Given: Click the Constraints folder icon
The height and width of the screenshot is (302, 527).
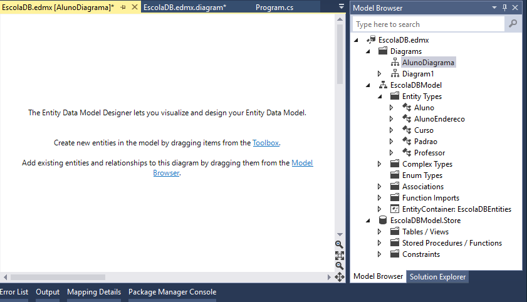Looking at the screenshot, I should coord(395,254).
